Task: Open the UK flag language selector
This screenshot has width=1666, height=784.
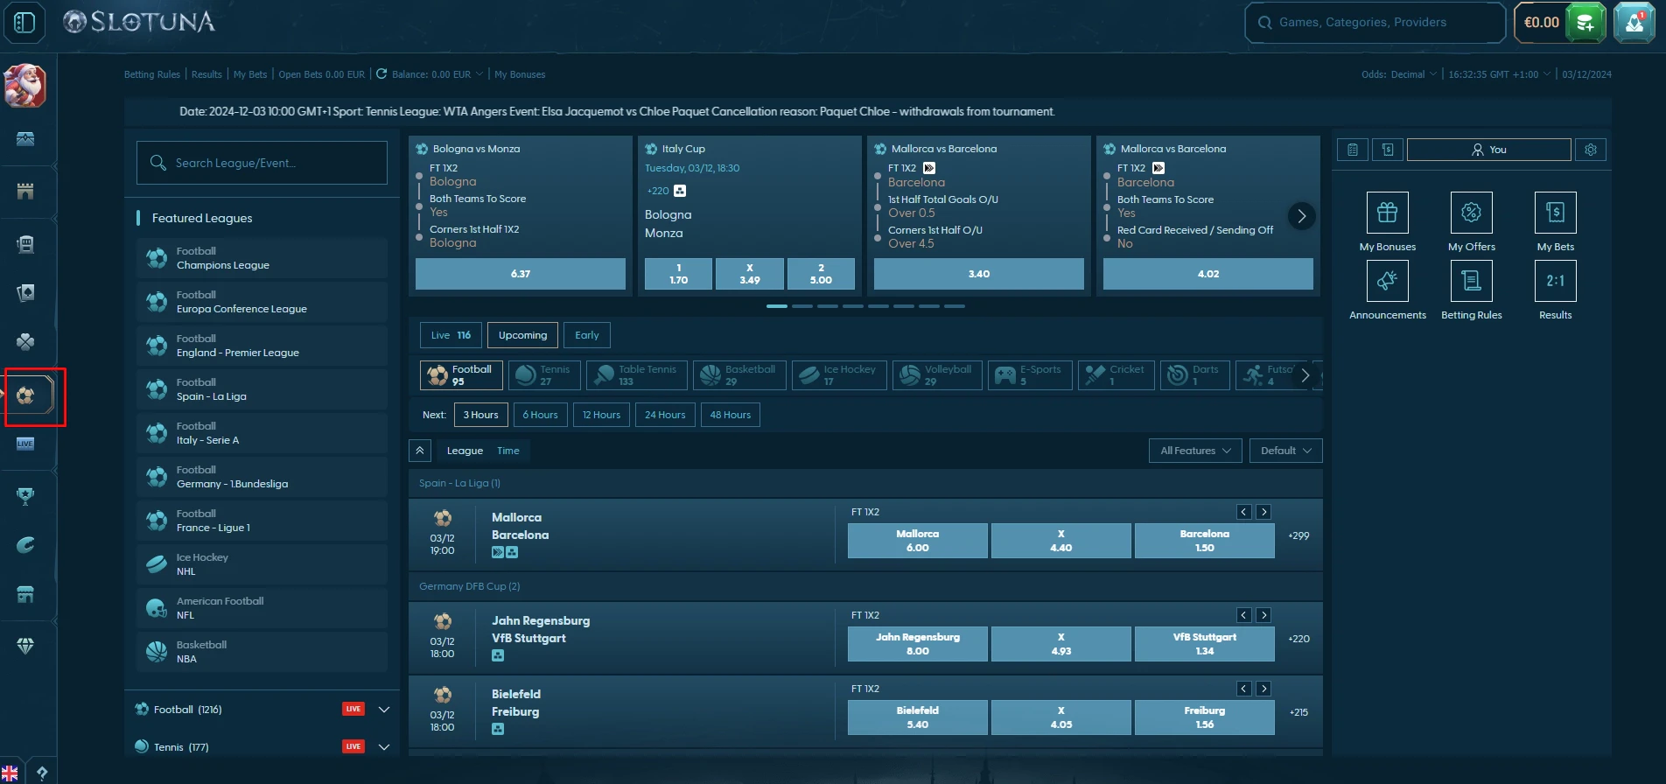Action: 10,773
